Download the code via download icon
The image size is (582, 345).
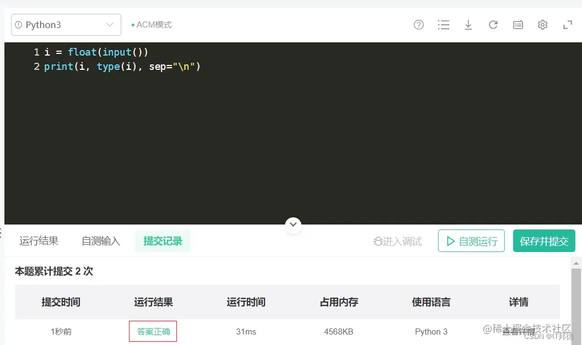click(468, 25)
